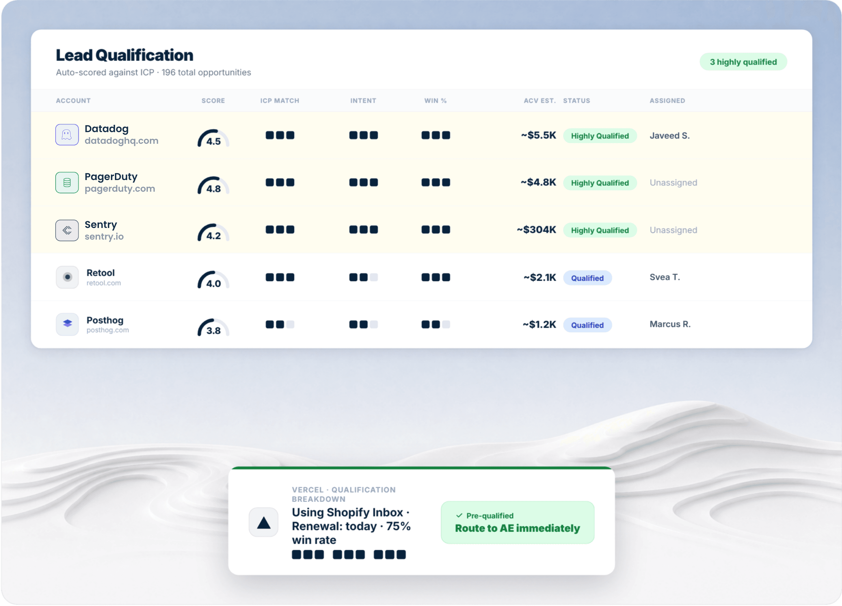Click assignee Svea T.
This screenshot has height=606, width=842.
coord(664,277)
